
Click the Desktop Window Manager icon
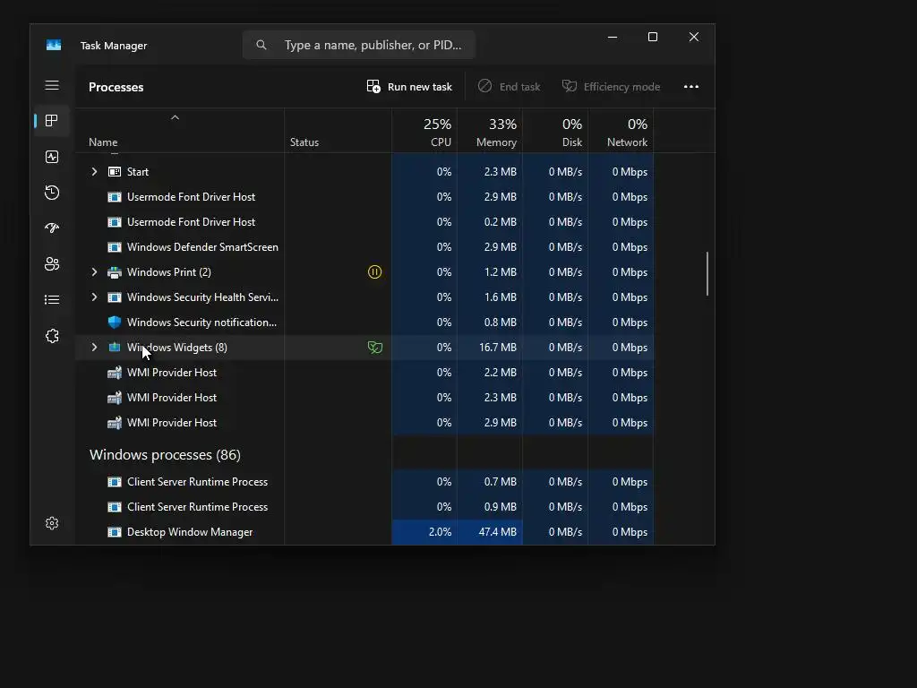(115, 532)
